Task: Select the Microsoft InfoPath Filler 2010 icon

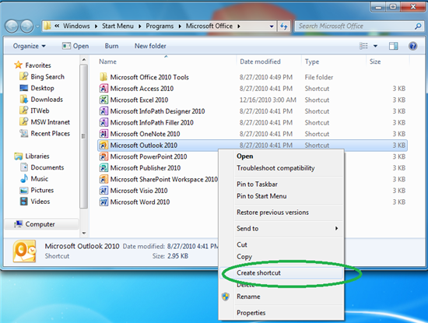Action: [x=103, y=122]
